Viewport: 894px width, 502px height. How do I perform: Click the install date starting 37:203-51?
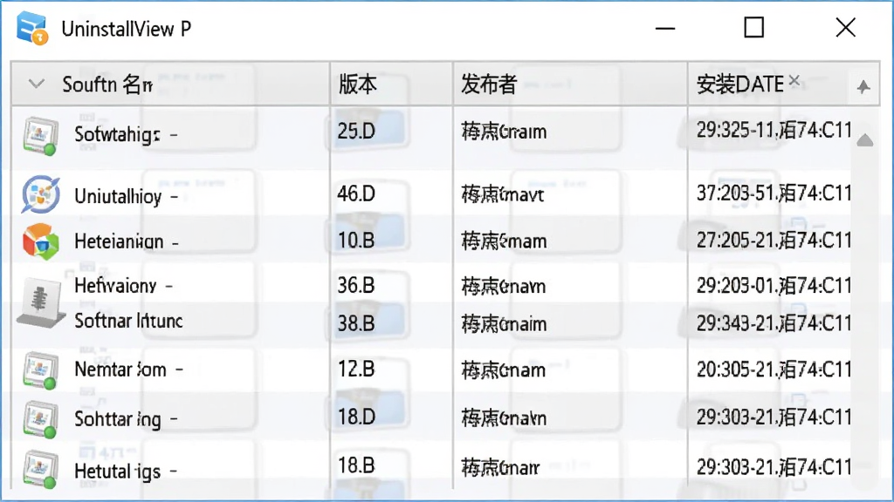774,193
